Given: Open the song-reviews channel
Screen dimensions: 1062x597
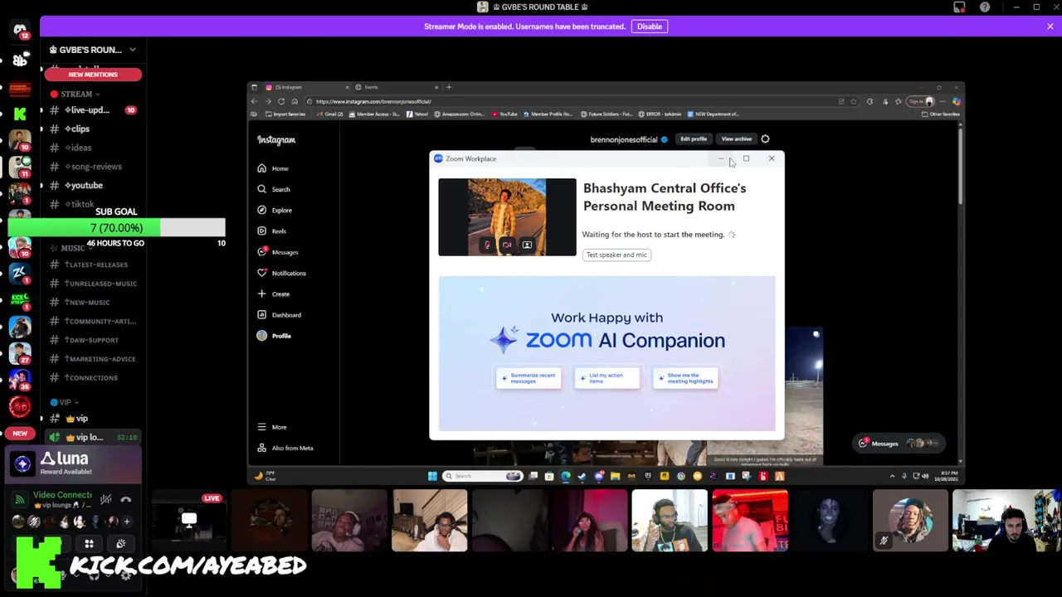Looking at the screenshot, I should pos(93,167).
